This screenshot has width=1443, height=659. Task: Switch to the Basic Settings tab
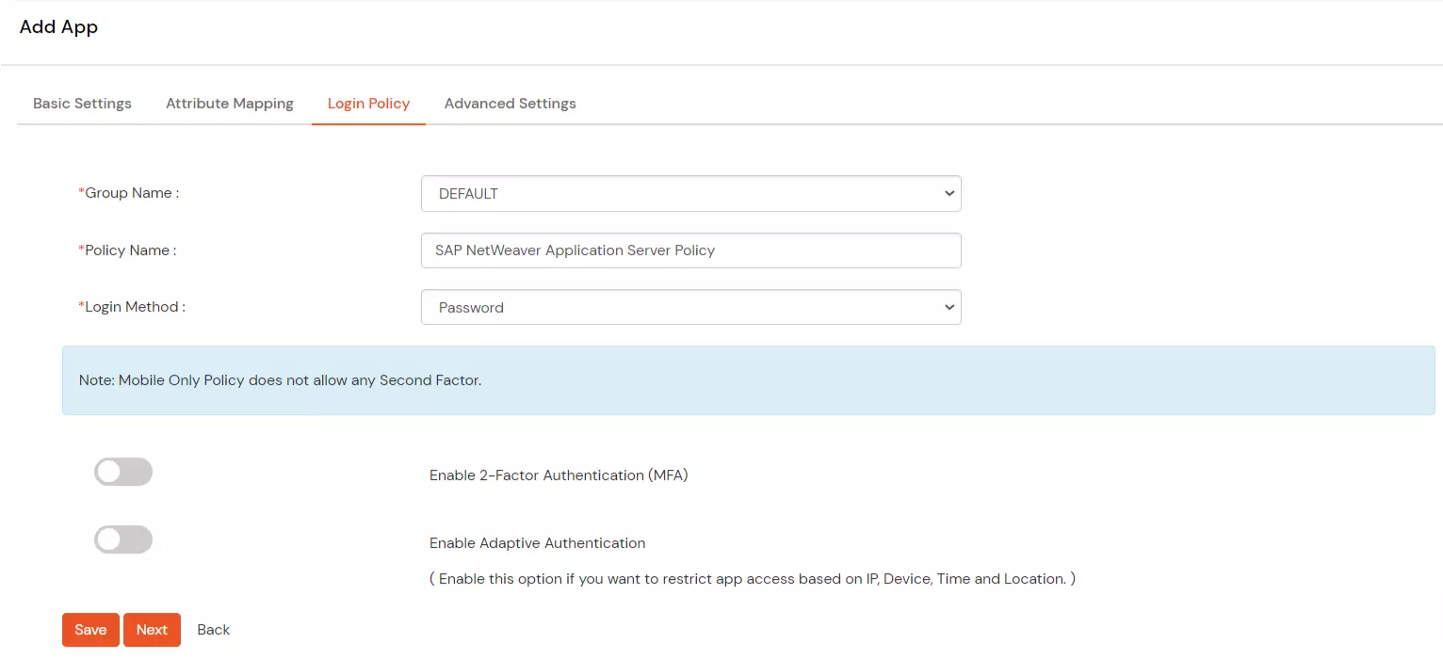pos(82,104)
